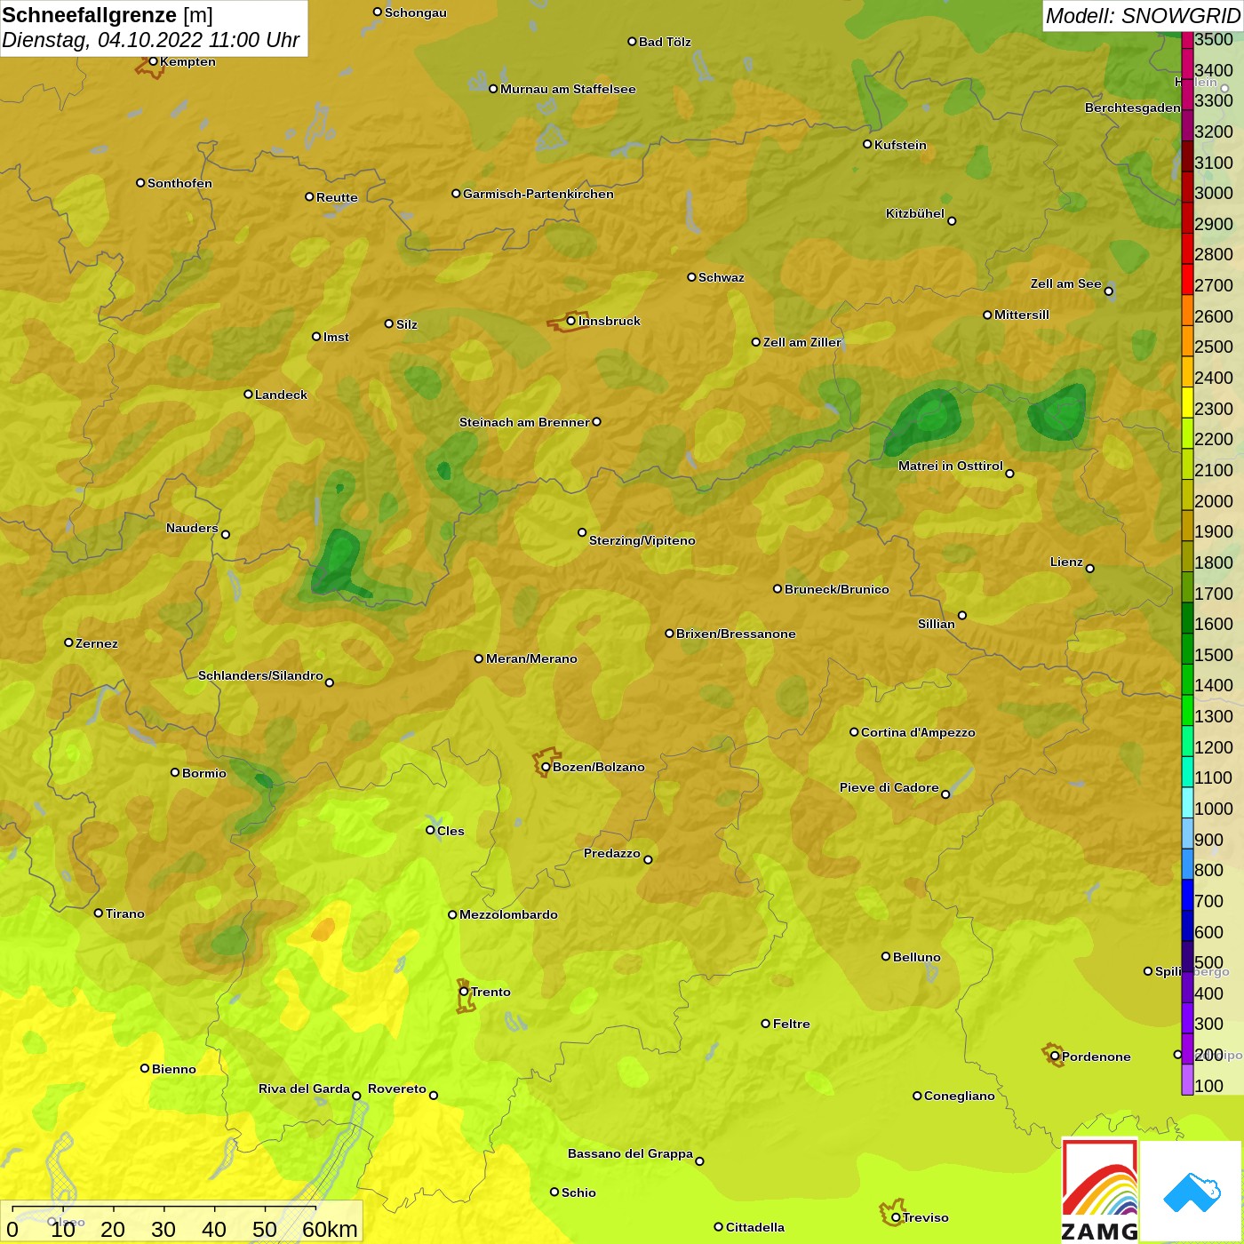Click the 2300 yellow legend swatch
The image size is (1244, 1244).
(x=1187, y=403)
